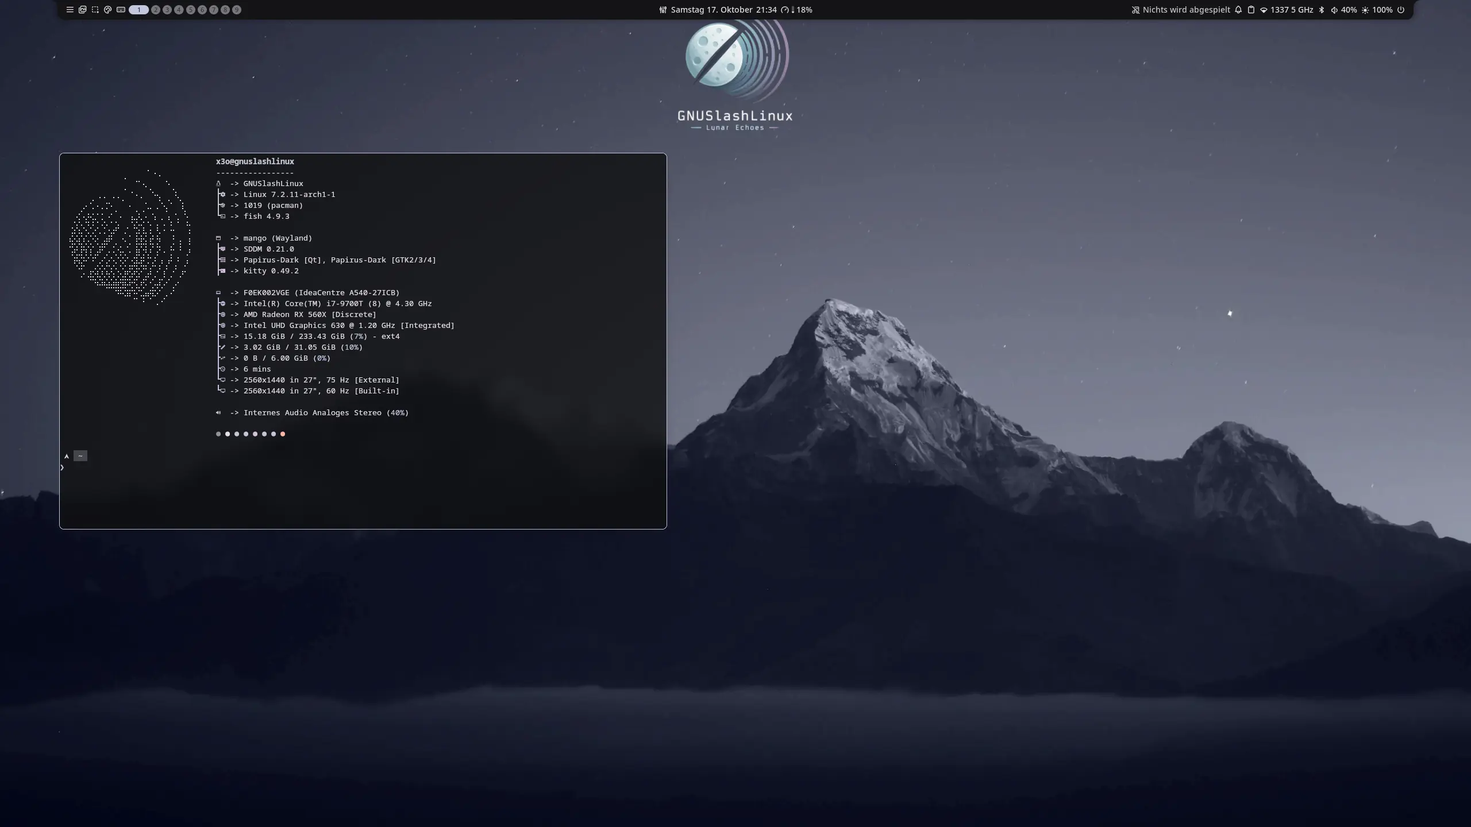Click the 'fish 4.9.3' shell line
This screenshot has width=1471, height=827.
point(266,217)
